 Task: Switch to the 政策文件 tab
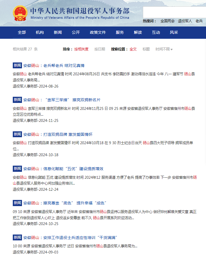click(x=98, y=33)
